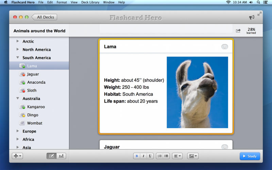This screenshot has height=170, width=272.
Task: Enter full screen with the arrows icon
Action: coord(259,14)
